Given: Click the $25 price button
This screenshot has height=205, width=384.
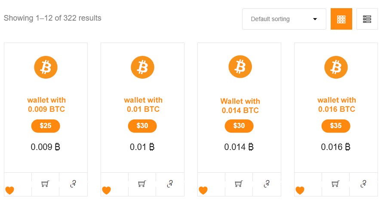Looking at the screenshot, I should [46, 126].
